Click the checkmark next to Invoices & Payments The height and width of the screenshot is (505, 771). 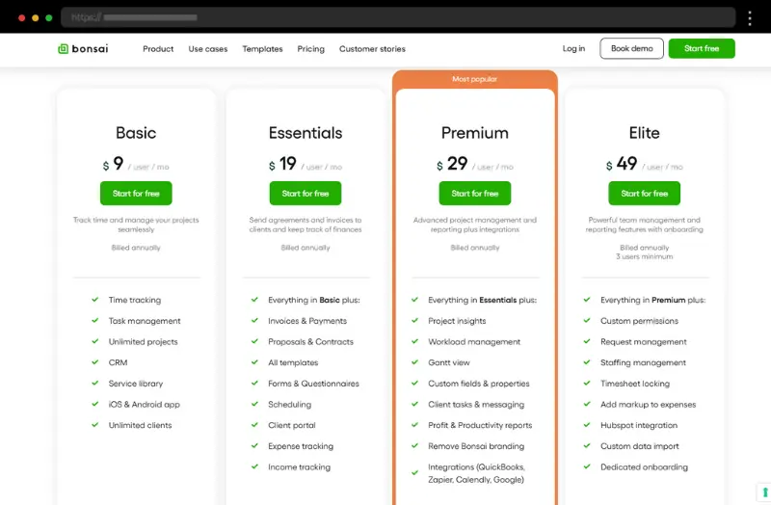[254, 320]
